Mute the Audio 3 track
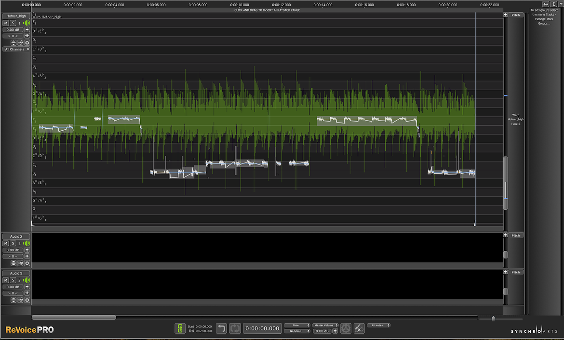This screenshot has height=340, width=564. tap(6, 280)
